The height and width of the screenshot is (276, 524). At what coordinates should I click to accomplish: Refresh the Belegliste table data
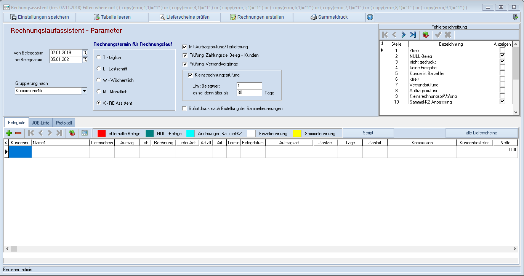pos(72,133)
